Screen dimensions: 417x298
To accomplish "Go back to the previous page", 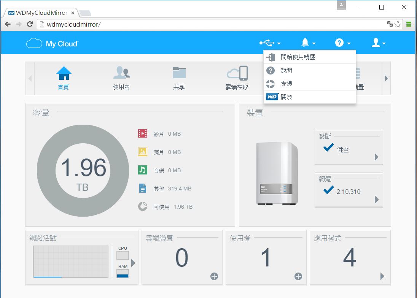I will coord(8,24).
